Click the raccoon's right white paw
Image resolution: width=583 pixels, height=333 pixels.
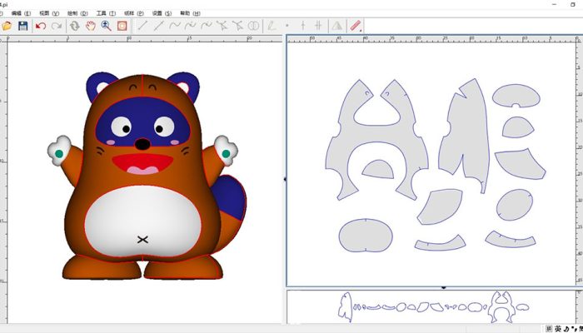coord(226,151)
